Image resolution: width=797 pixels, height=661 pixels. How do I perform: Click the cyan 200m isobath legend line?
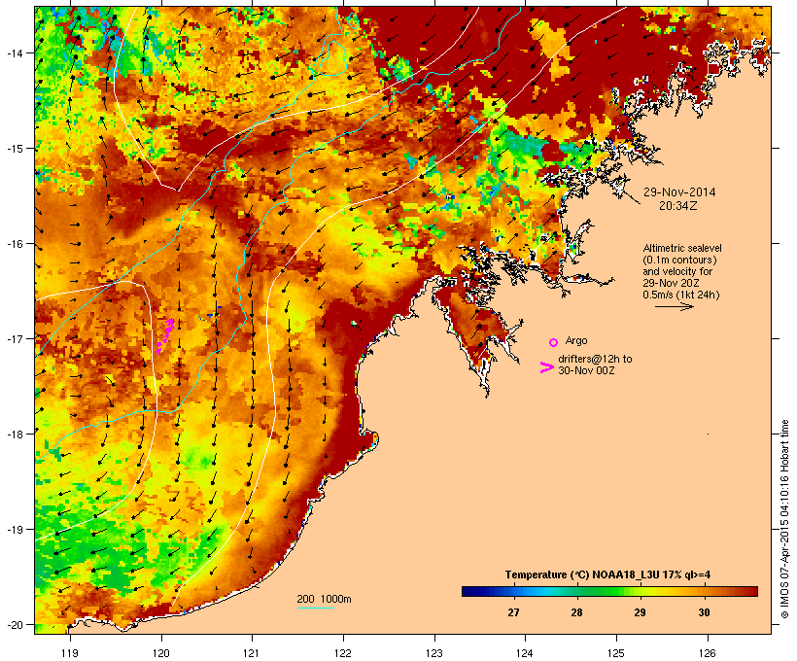315,608
